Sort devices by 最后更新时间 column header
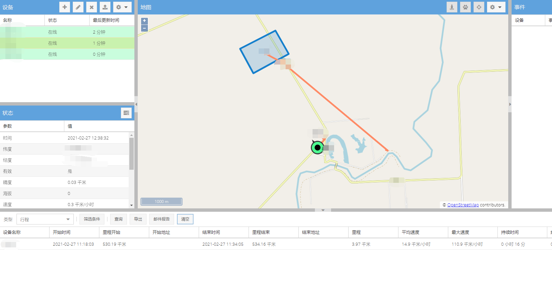The image size is (552, 283). pos(112,20)
